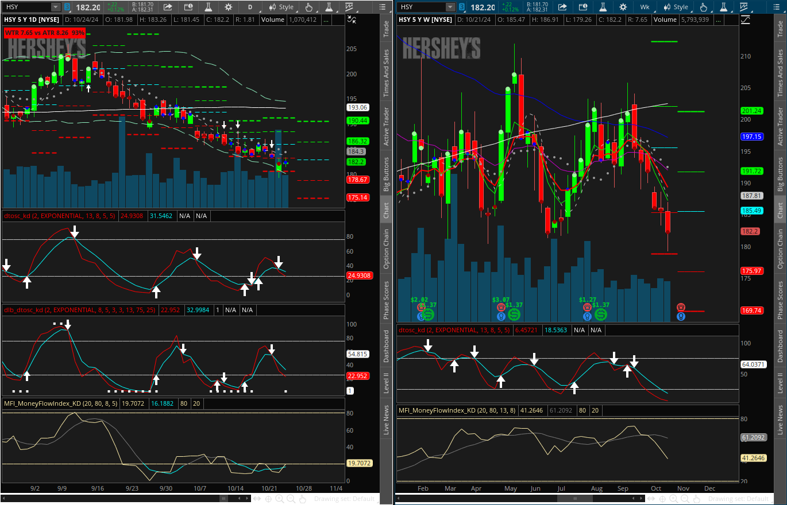Click the share icon on the daily chart toolbar
The height and width of the screenshot is (505, 787).
(168, 7)
